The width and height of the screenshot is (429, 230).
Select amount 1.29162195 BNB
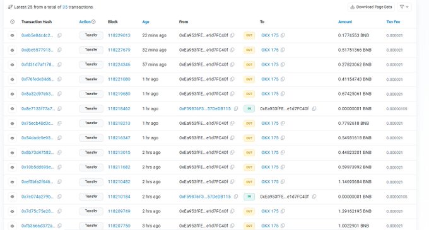click(x=355, y=211)
